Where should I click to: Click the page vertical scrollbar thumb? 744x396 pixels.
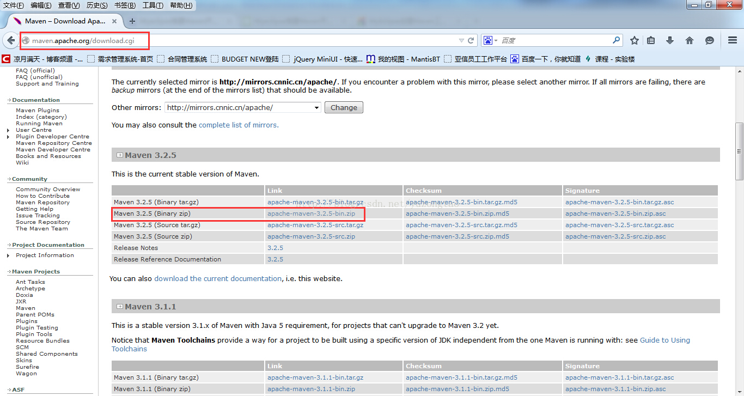[739, 151]
